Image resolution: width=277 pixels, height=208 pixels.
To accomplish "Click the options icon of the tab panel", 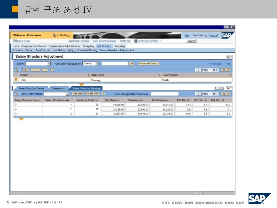I will (227, 88).
